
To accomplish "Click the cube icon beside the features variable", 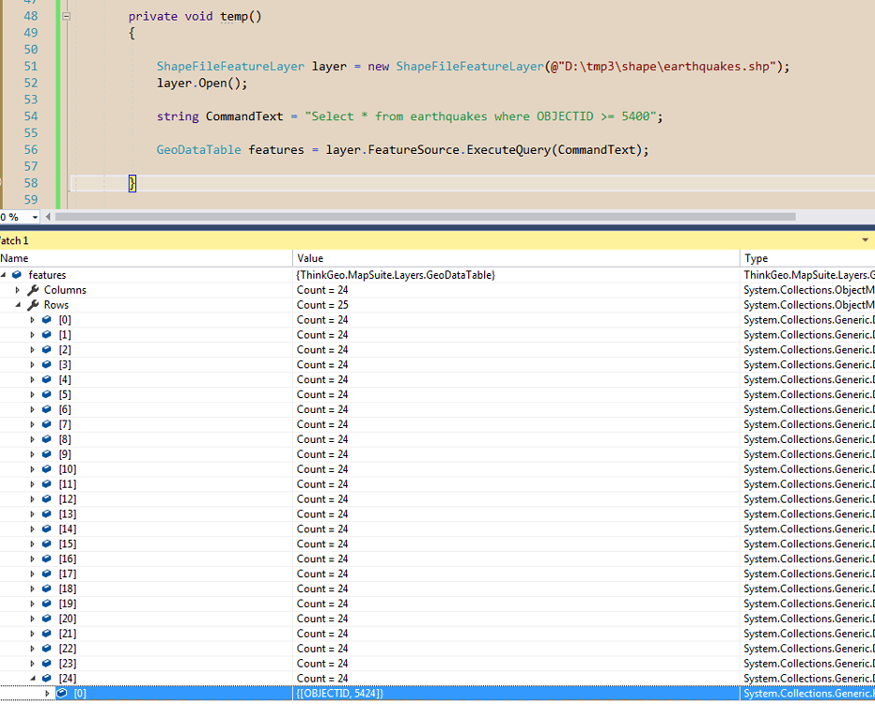I will tap(17, 275).
